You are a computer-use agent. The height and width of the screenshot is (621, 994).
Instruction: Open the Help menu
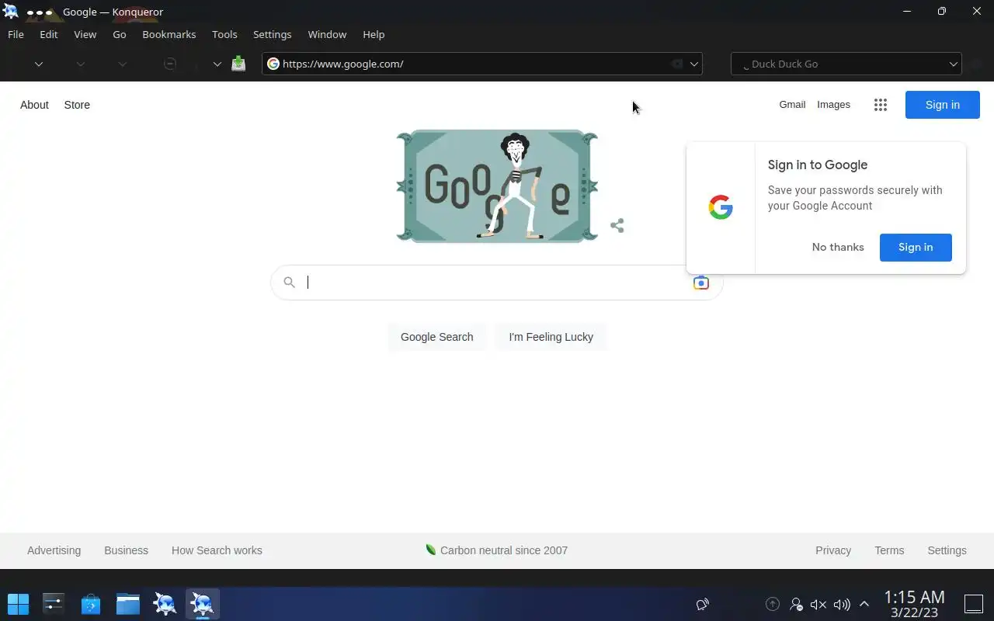(374, 34)
